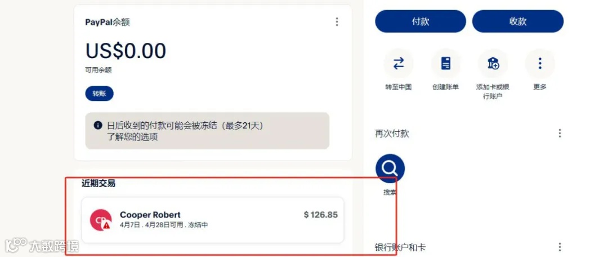Click the 添加卡或银行账户 bank icon
The image size is (608, 257).
click(493, 63)
